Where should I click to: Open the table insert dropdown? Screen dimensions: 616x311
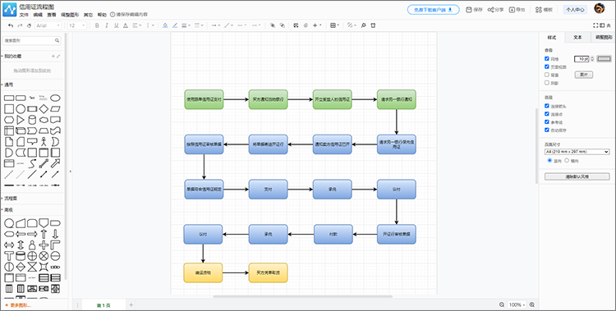point(334,25)
